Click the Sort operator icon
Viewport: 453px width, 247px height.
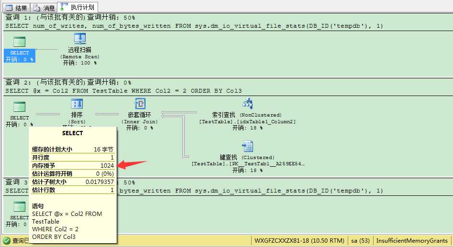77,104
